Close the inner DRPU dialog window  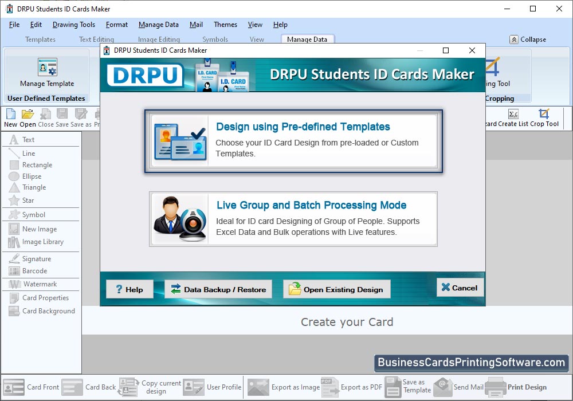click(x=472, y=50)
